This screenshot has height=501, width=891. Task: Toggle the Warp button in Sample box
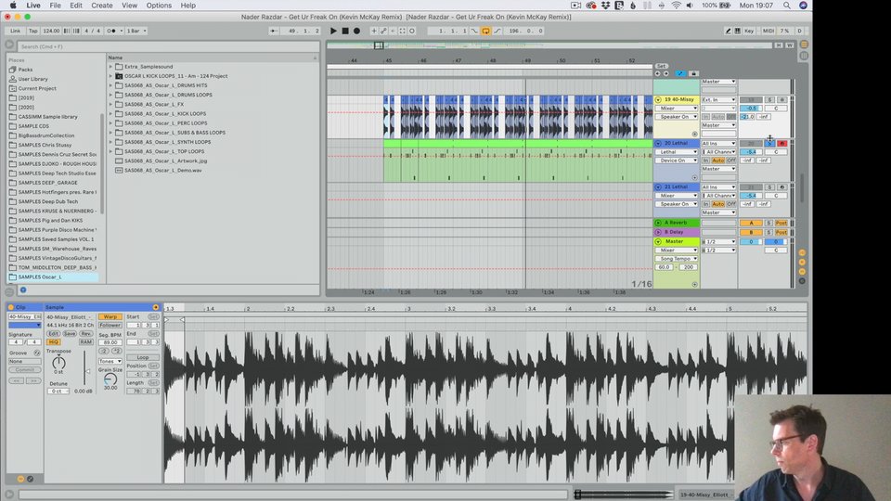pos(110,316)
